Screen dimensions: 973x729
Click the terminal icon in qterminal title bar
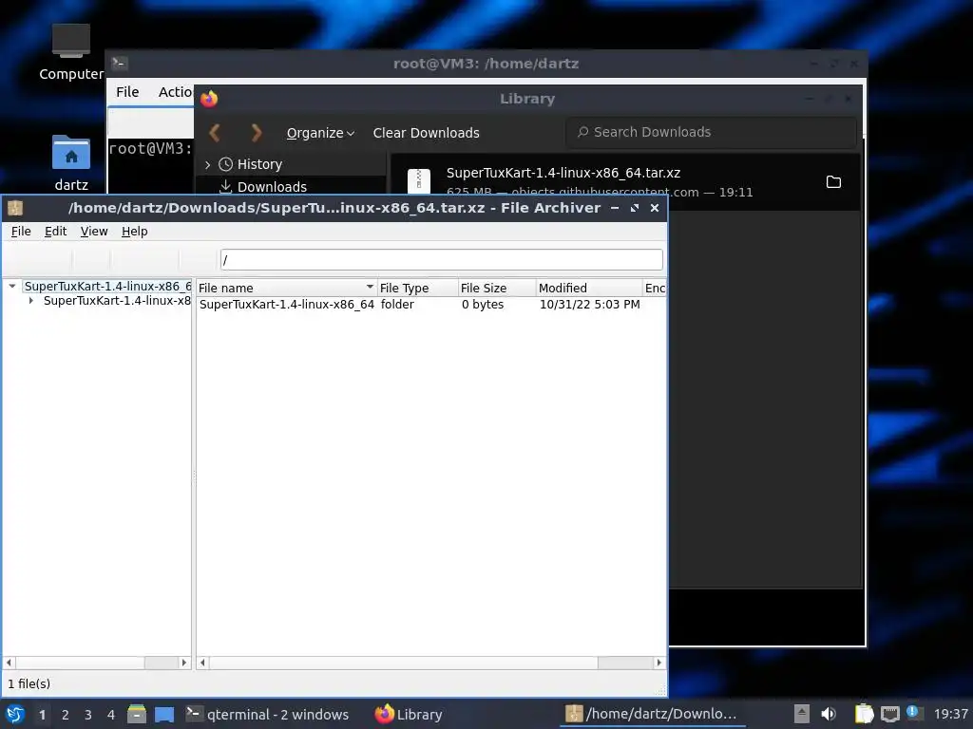tap(119, 64)
